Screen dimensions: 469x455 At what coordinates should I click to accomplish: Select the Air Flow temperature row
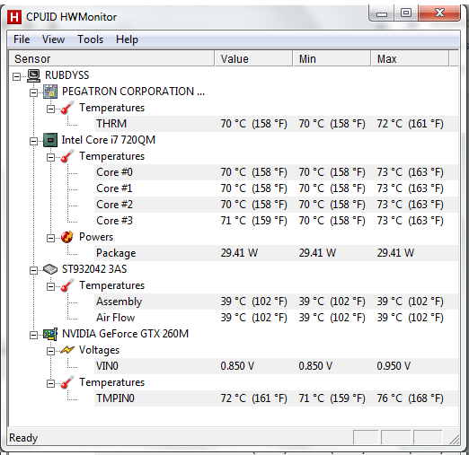[x=276, y=318]
